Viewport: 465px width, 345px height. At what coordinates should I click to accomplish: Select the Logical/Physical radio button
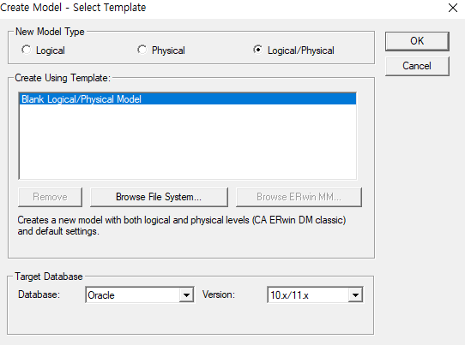click(257, 50)
